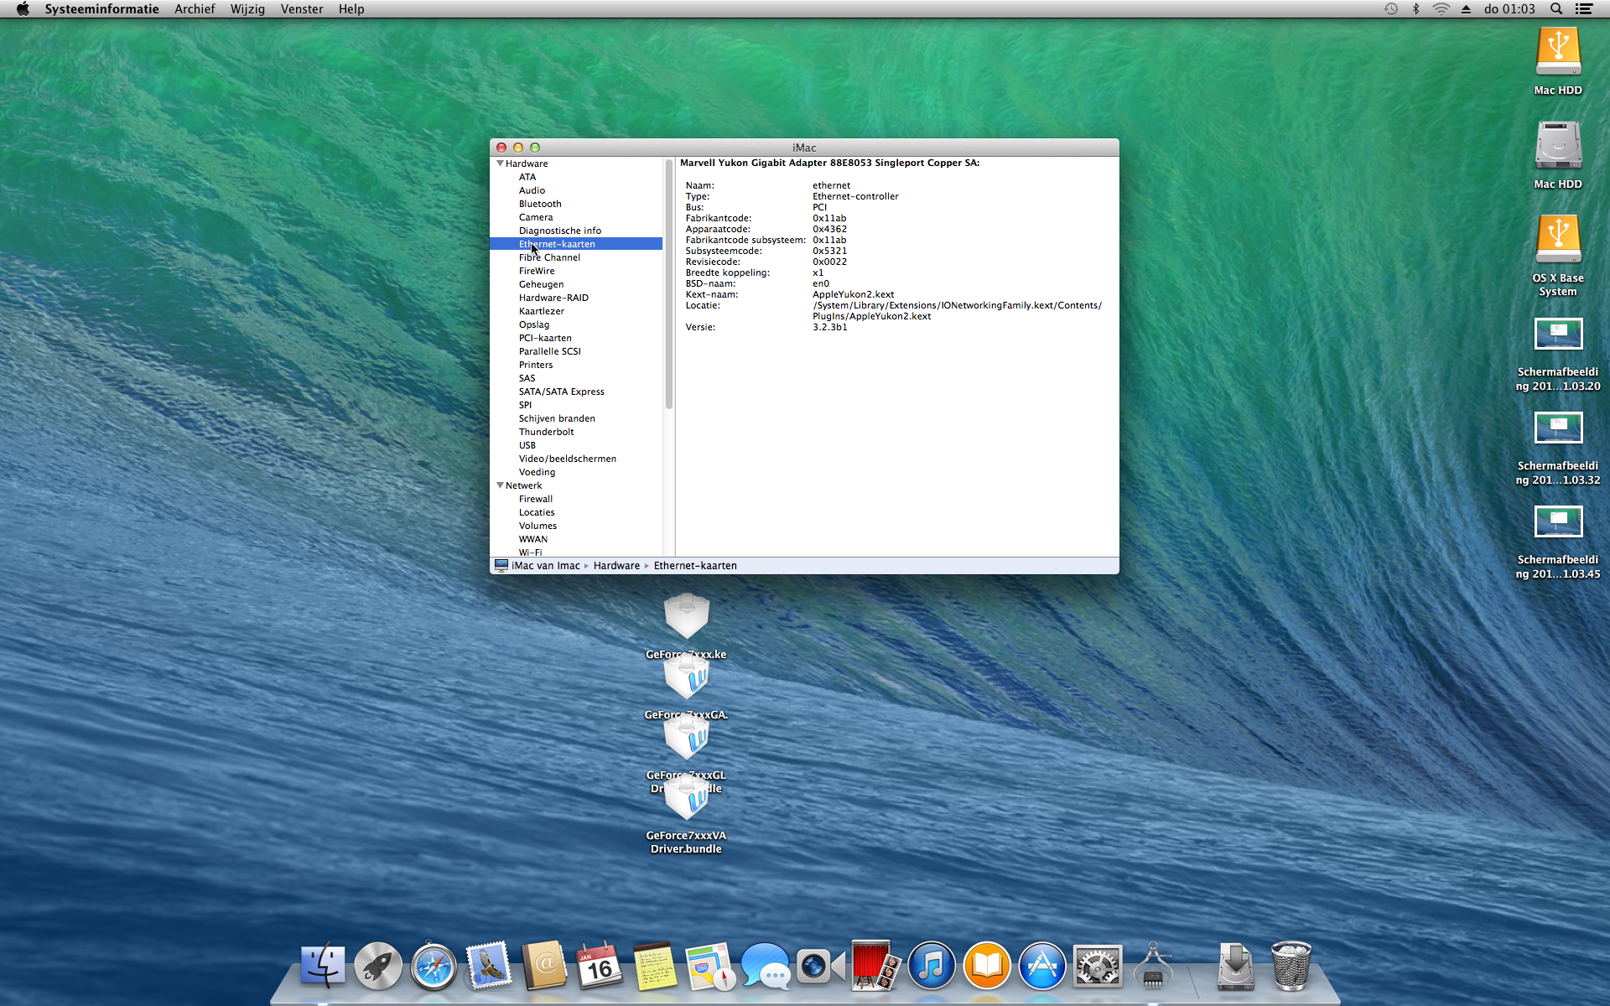Click the menu bar clock 'do 01:03'
1610x1006 pixels.
(1509, 9)
